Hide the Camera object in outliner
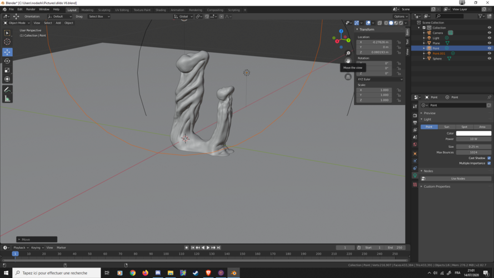494x278 pixels. 489,33
